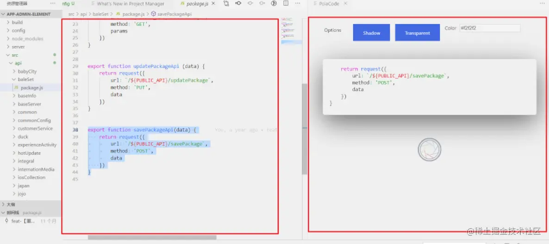Select the partially visible config tab marked U
The height and width of the screenshot is (244, 549).
coord(69,4)
